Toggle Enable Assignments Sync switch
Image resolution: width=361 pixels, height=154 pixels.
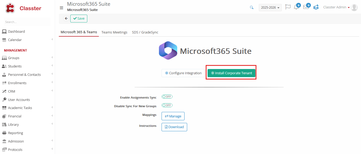click(x=167, y=97)
